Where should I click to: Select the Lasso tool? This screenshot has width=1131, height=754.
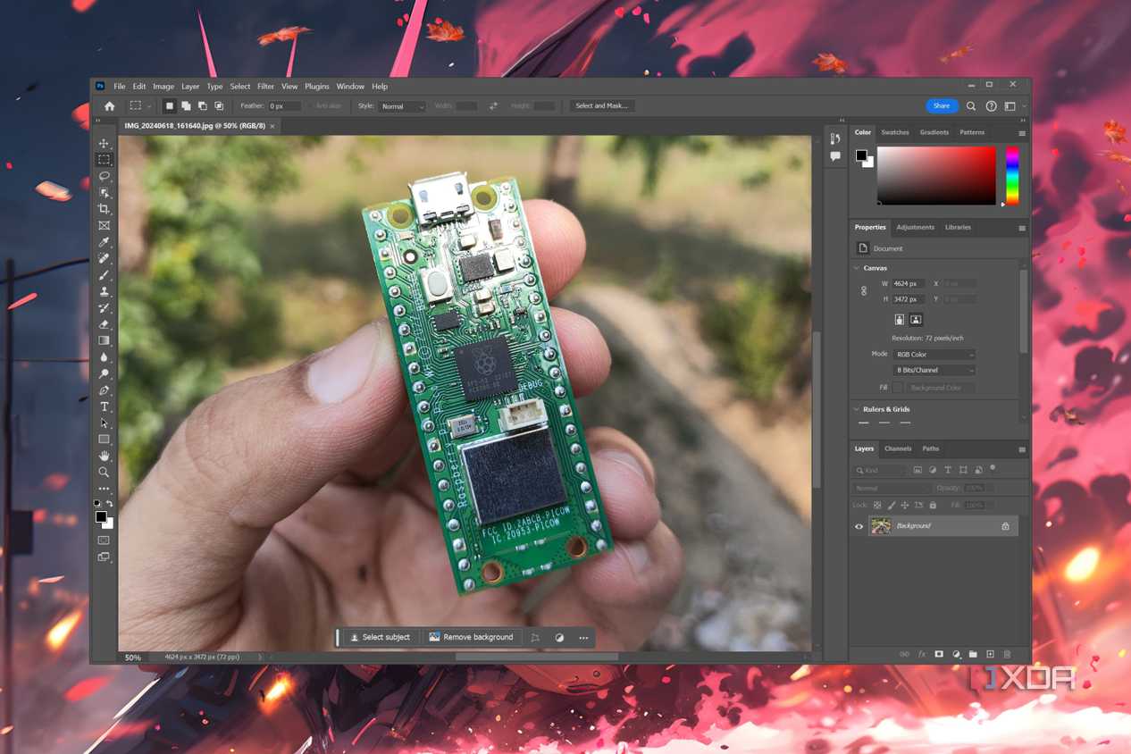tap(104, 176)
